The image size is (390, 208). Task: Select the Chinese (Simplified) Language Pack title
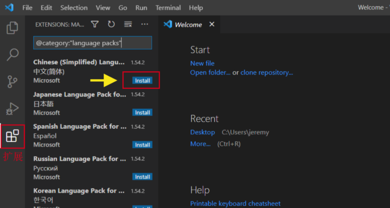click(x=79, y=62)
